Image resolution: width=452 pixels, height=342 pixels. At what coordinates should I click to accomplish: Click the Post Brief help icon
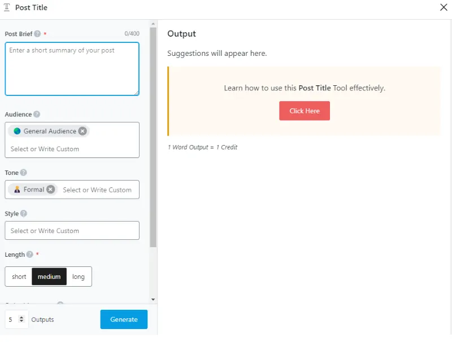click(38, 34)
